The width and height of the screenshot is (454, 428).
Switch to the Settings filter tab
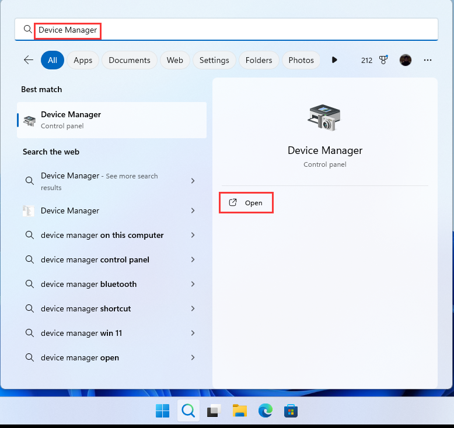tap(214, 60)
